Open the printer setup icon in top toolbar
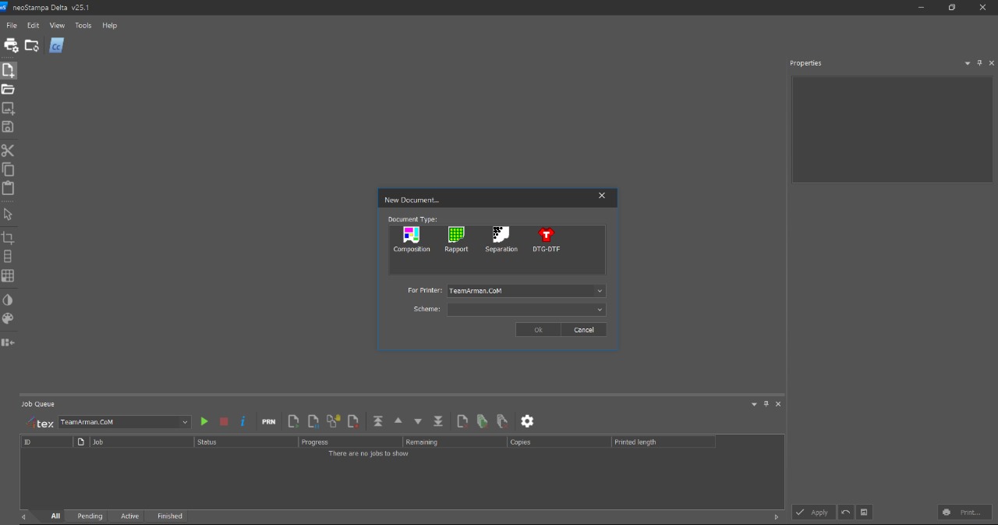 [x=11, y=45]
